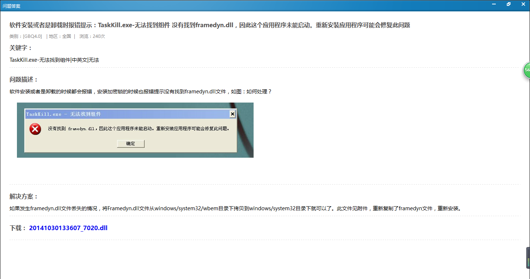Click the solution paragraph about windows/system32/wbem
The width and height of the screenshot is (530, 279).
(236, 208)
